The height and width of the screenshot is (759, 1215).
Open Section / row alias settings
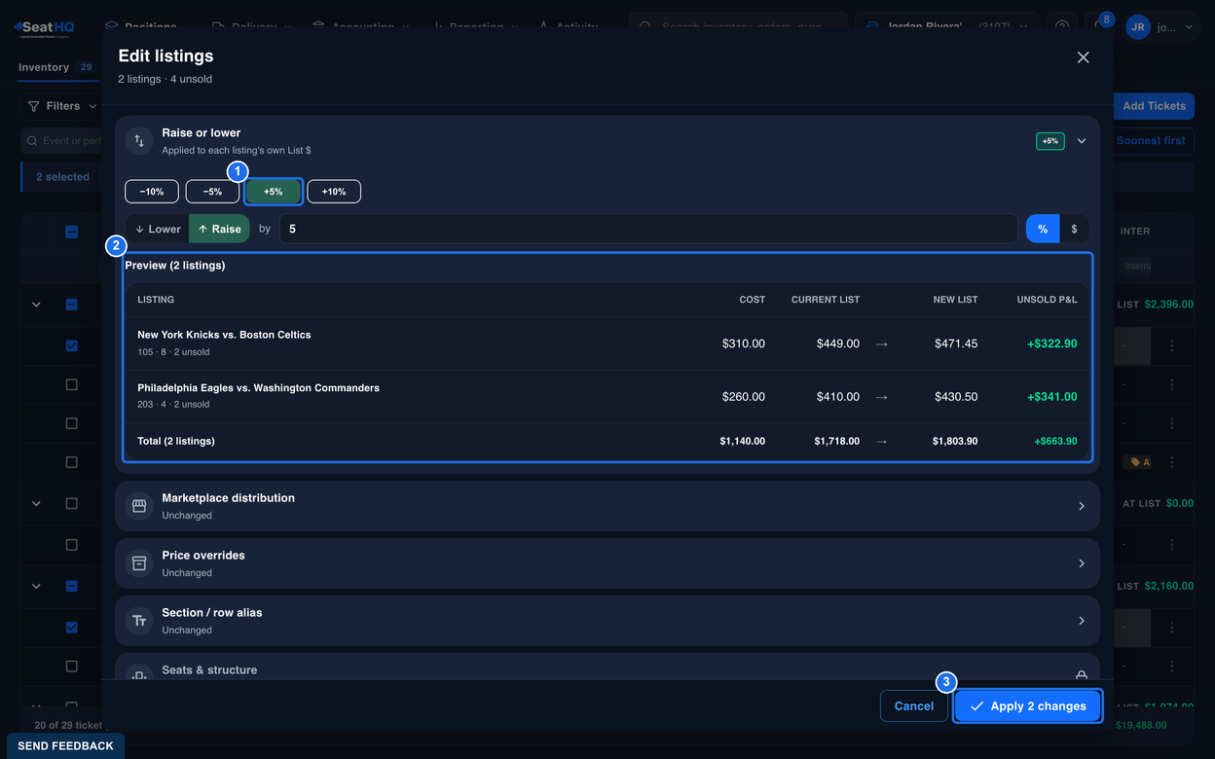tap(607, 621)
